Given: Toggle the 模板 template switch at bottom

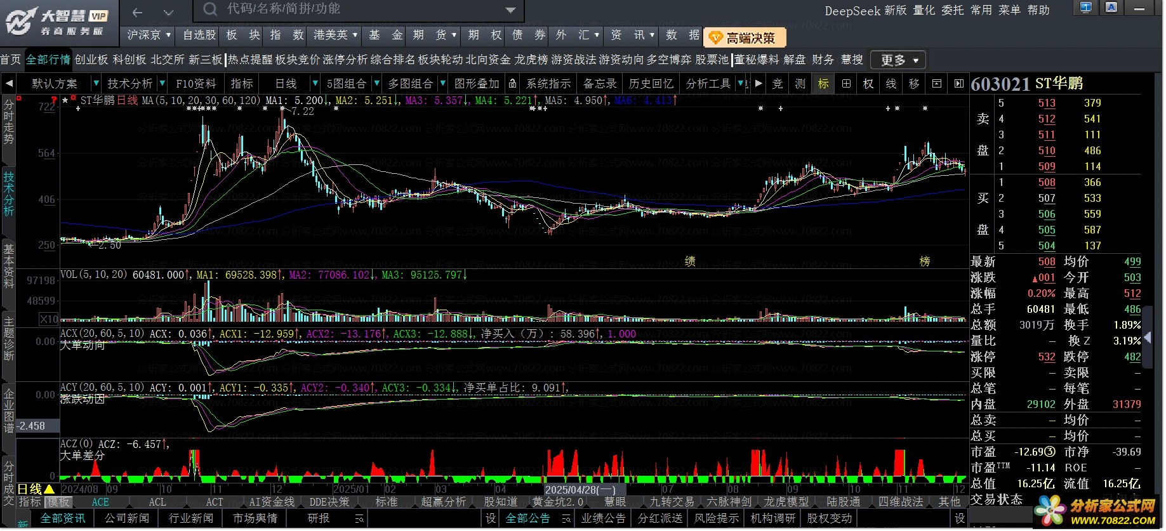Looking at the screenshot, I should coord(59,502).
